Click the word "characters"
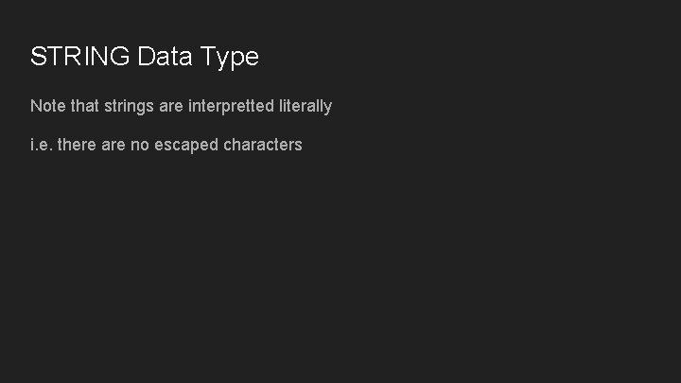 263,145
